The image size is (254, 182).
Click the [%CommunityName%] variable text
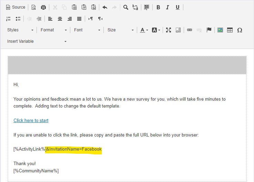click(36, 171)
